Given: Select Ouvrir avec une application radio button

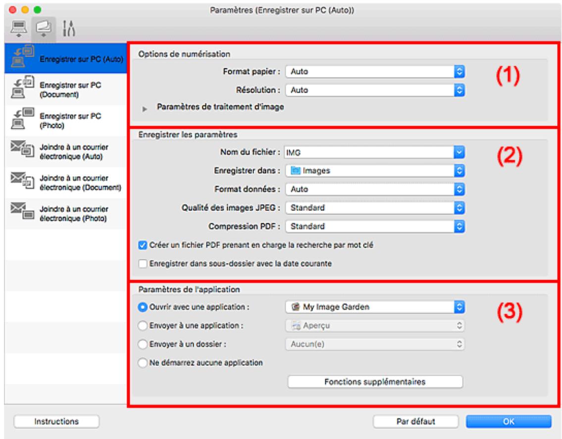Looking at the screenshot, I should pyautogui.click(x=143, y=307).
